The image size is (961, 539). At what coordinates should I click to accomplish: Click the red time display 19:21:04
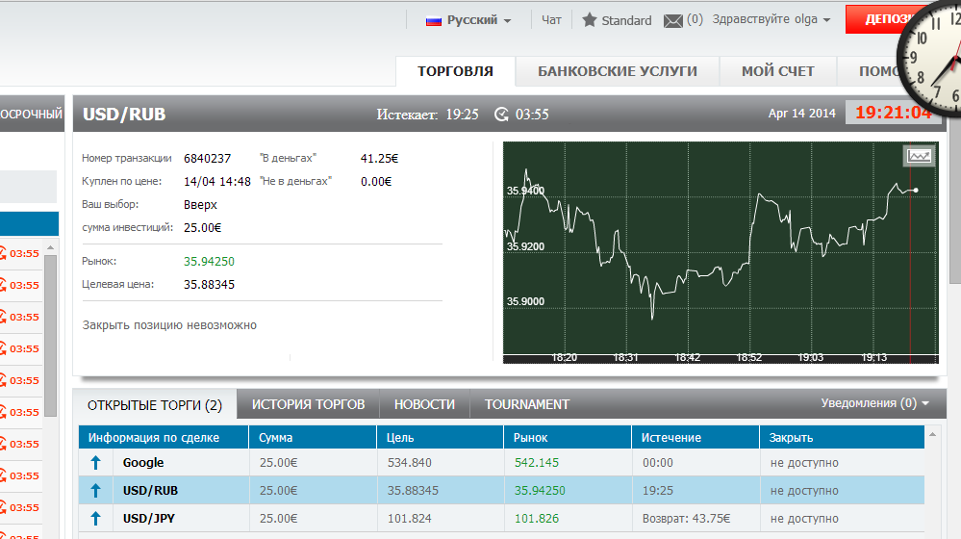pyautogui.click(x=893, y=113)
